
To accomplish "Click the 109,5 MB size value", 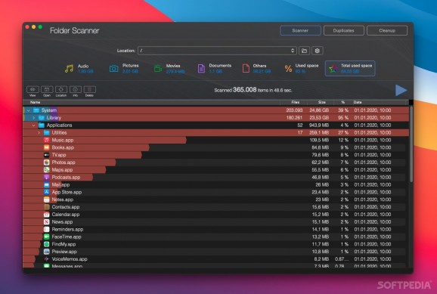I will point(319,140).
